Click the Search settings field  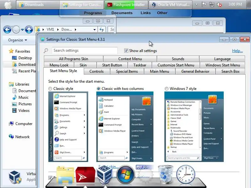click(x=84, y=50)
